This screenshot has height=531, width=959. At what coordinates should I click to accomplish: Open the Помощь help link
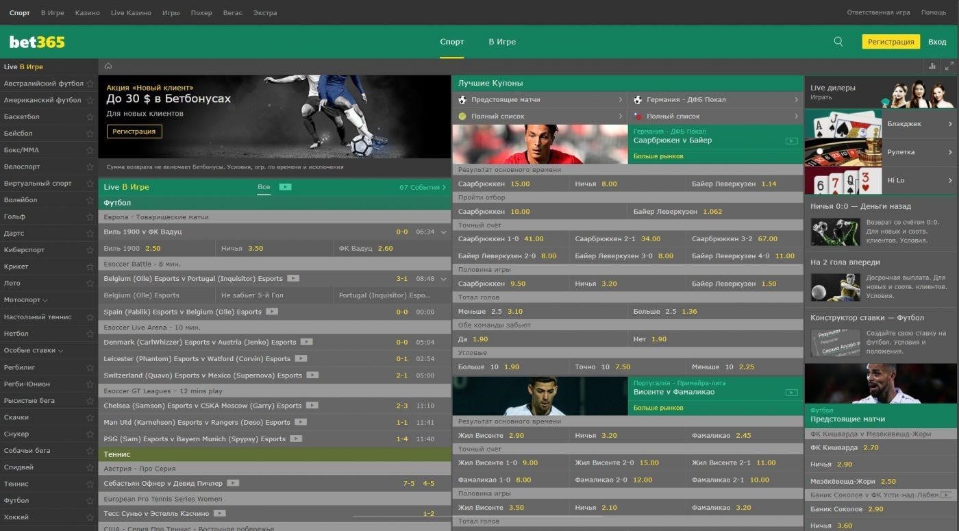934,13
